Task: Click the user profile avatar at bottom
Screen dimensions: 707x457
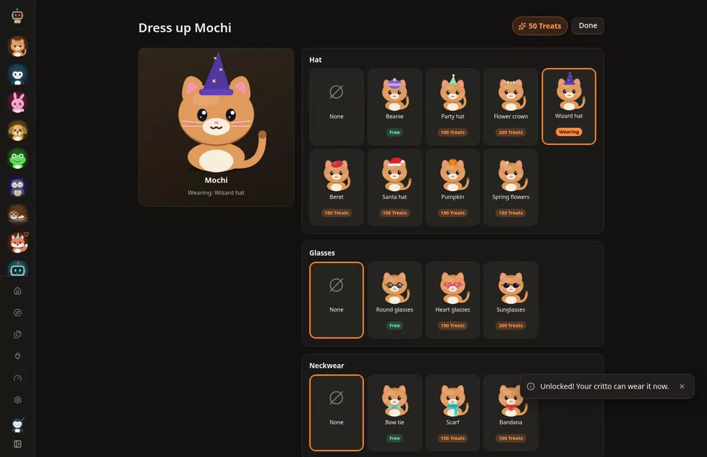Action: coord(18,424)
